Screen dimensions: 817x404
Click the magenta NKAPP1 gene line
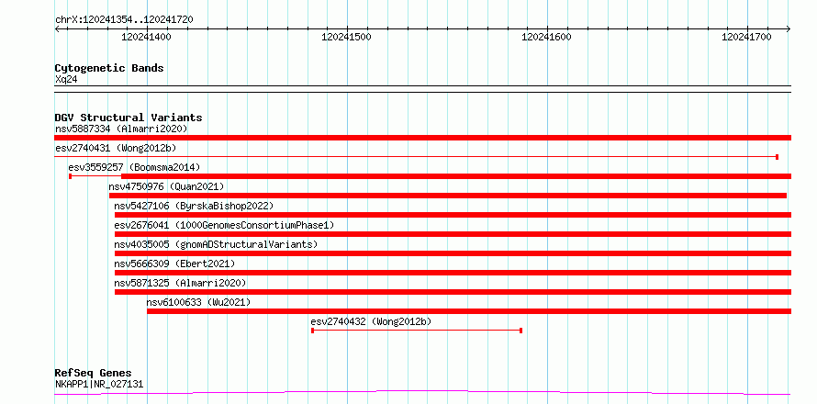click(x=422, y=393)
